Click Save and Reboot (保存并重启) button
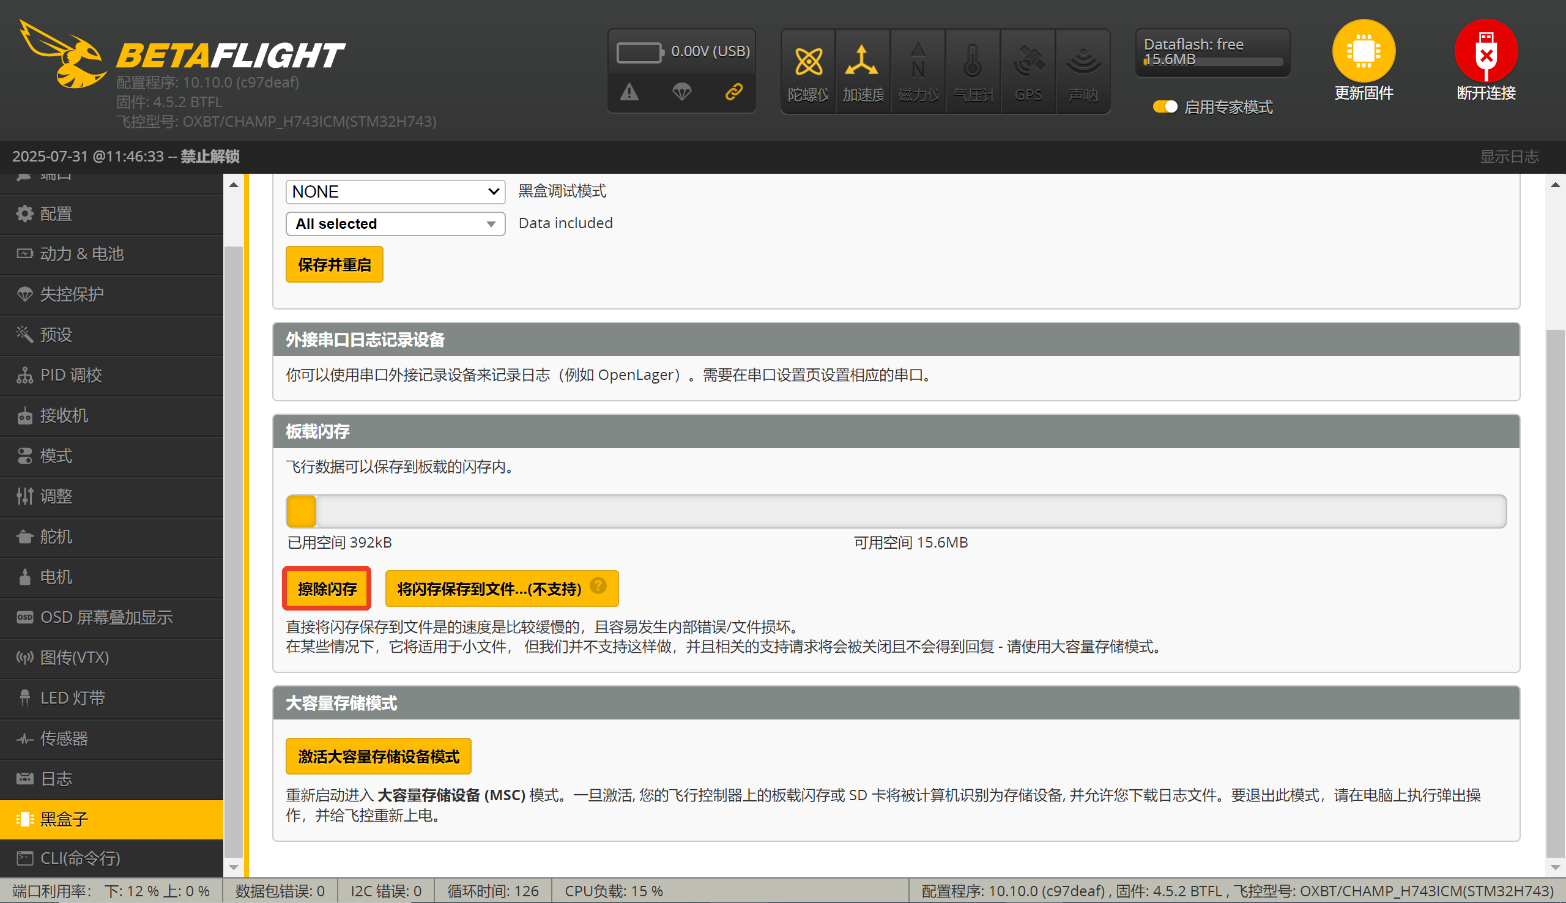The width and height of the screenshot is (1566, 903). (x=334, y=265)
